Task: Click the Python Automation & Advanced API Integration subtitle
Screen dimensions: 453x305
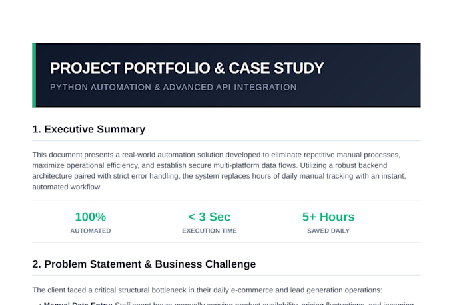Action: [x=173, y=87]
